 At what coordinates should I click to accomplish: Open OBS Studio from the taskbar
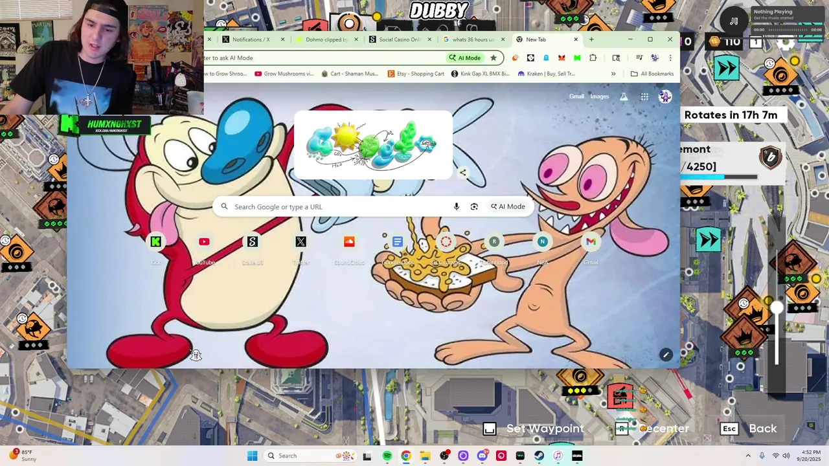444,456
